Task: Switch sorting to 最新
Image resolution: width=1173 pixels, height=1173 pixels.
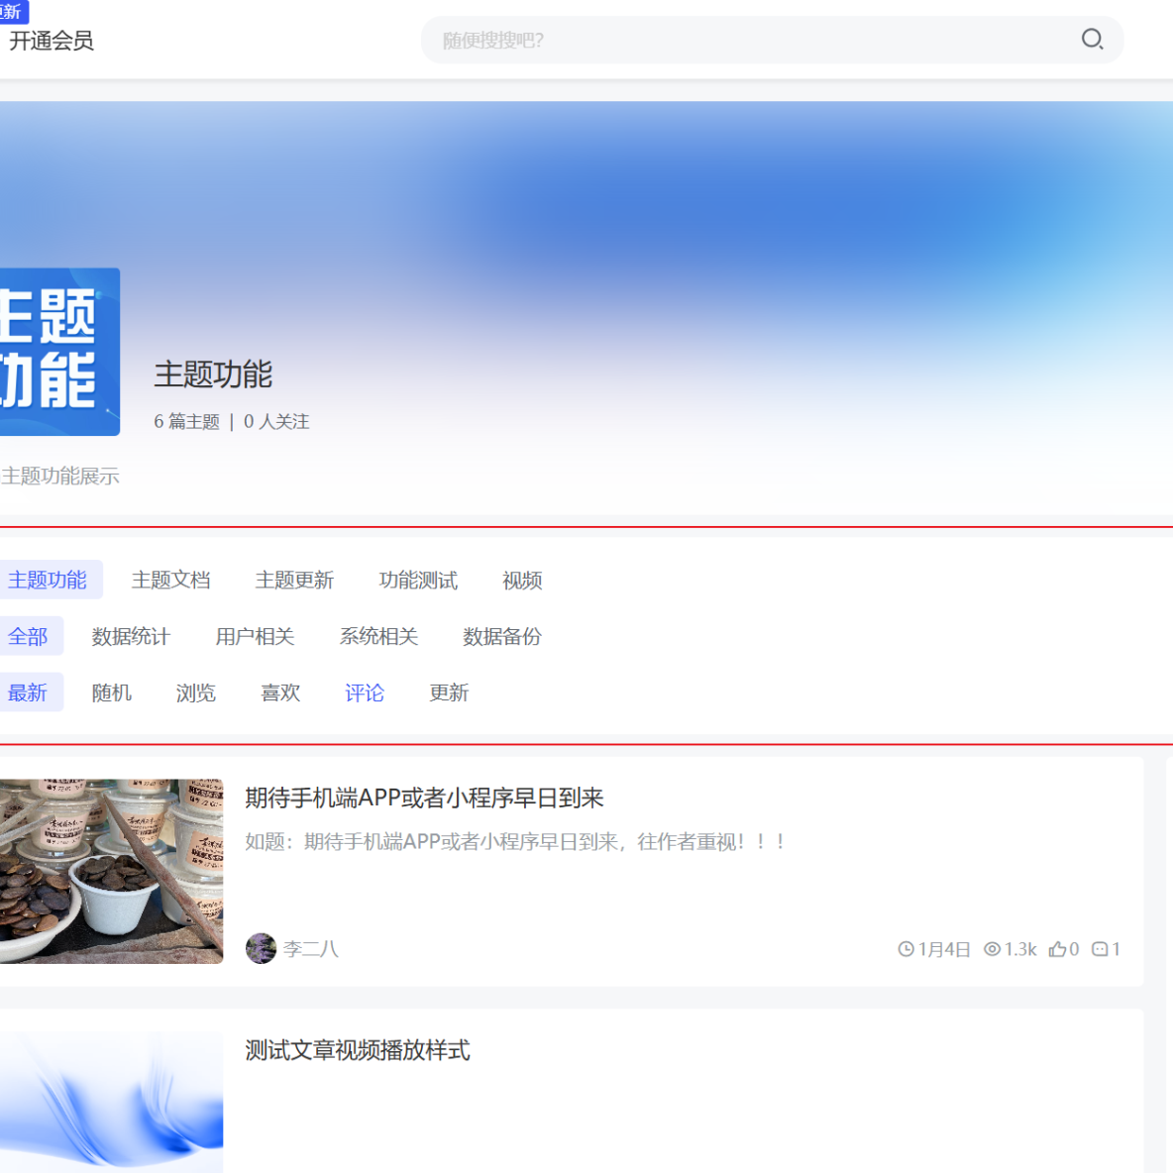Action: 29,693
